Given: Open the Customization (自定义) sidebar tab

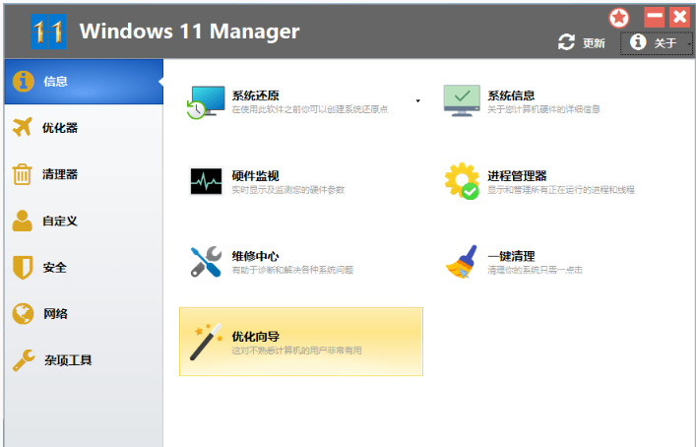Looking at the screenshot, I should click(x=59, y=221).
